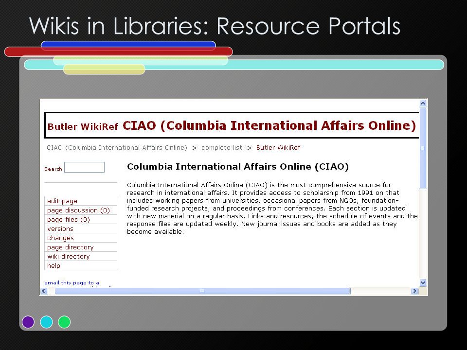Open page files (0)
Image resolution: width=467 pixels, height=350 pixels.
point(68,220)
